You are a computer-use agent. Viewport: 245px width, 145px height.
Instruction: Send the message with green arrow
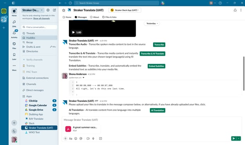234,138
